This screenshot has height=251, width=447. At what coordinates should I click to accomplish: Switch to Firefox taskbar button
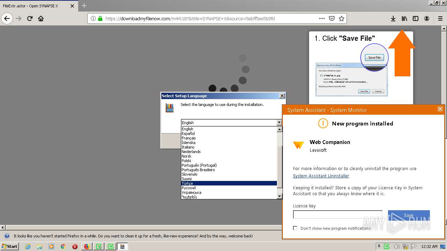pos(87,246)
